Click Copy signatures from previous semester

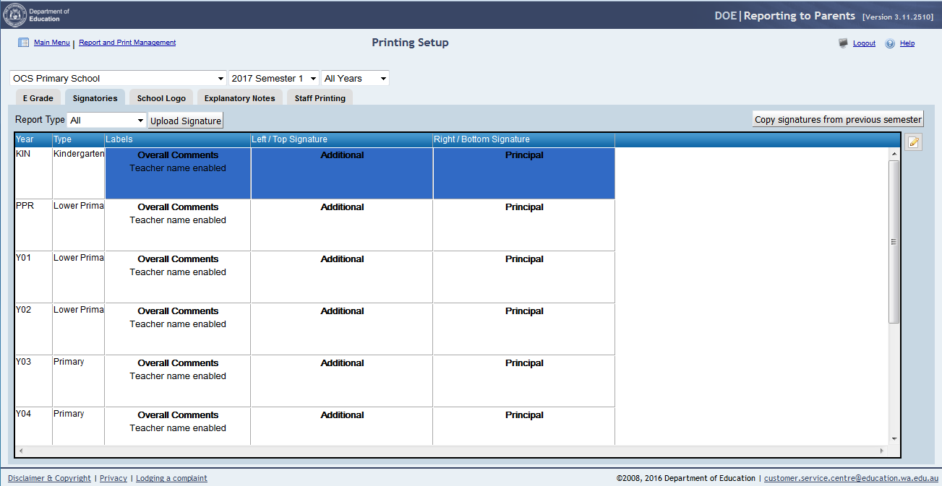pos(838,120)
